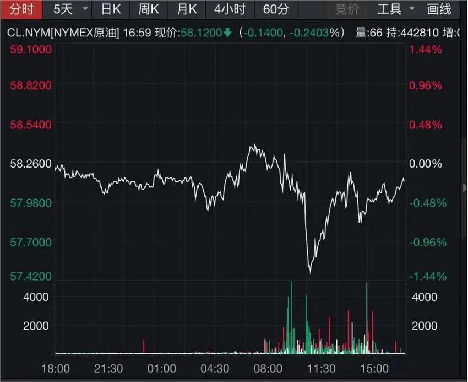Expand the 5天 dropdown arrow
Image resolution: width=468 pixels, height=382 pixels.
coord(85,9)
